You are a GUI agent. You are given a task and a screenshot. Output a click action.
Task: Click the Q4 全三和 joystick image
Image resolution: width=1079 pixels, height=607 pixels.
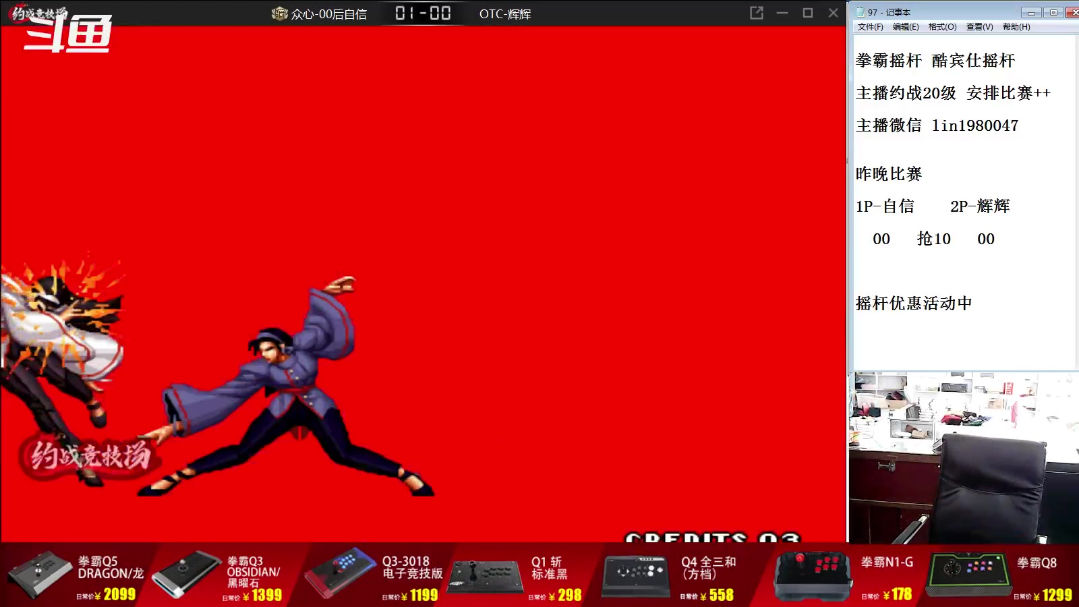[x=637, y=576]
